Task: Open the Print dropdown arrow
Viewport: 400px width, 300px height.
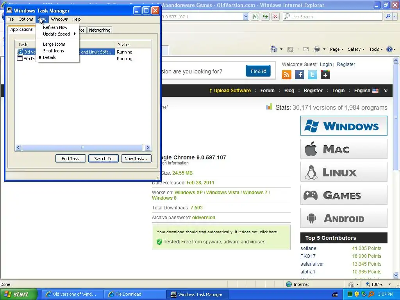Action: coord(324,49)
